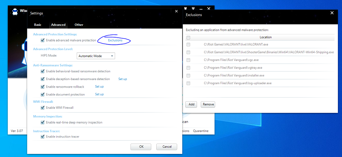Expand the HIPS Mode dropdown

click(96, 56)
